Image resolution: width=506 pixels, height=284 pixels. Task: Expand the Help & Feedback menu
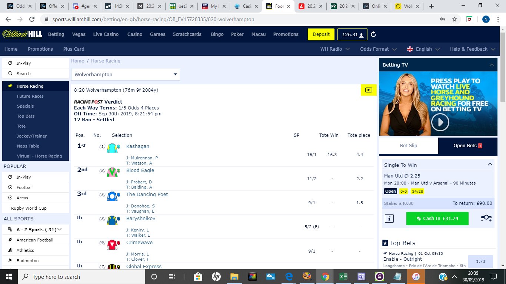coord(472,49)
